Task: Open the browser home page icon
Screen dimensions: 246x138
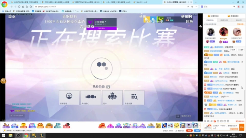Action: click(23, 6)
